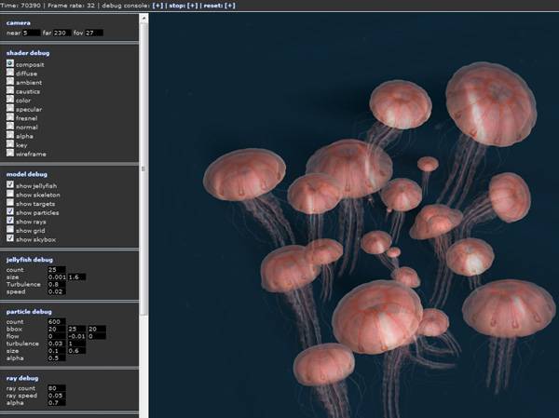Uncheck the show jellyfish checkbox

click(10, 185)
